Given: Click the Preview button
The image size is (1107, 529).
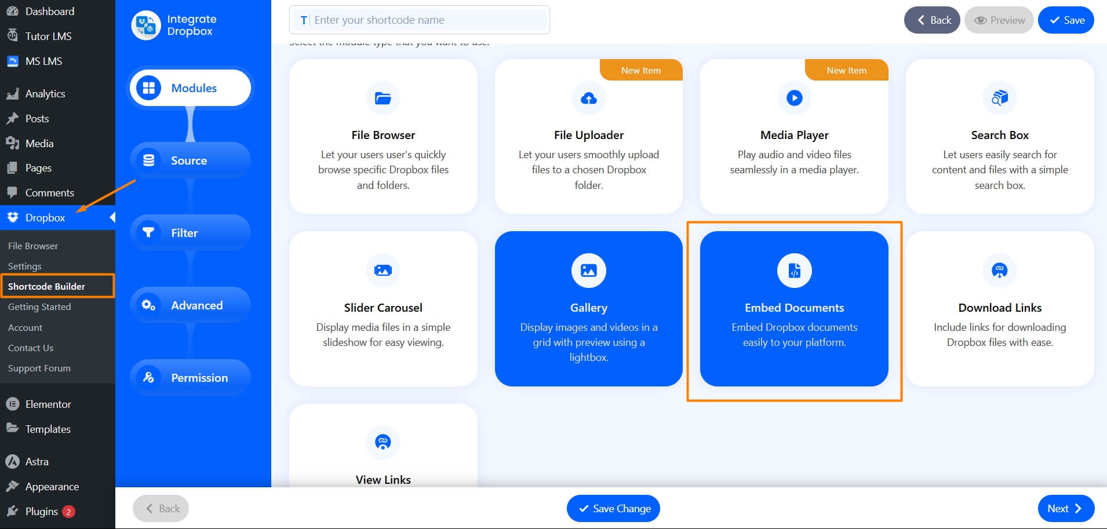Looking at the screenshot, I should click(x=999, y=20).
